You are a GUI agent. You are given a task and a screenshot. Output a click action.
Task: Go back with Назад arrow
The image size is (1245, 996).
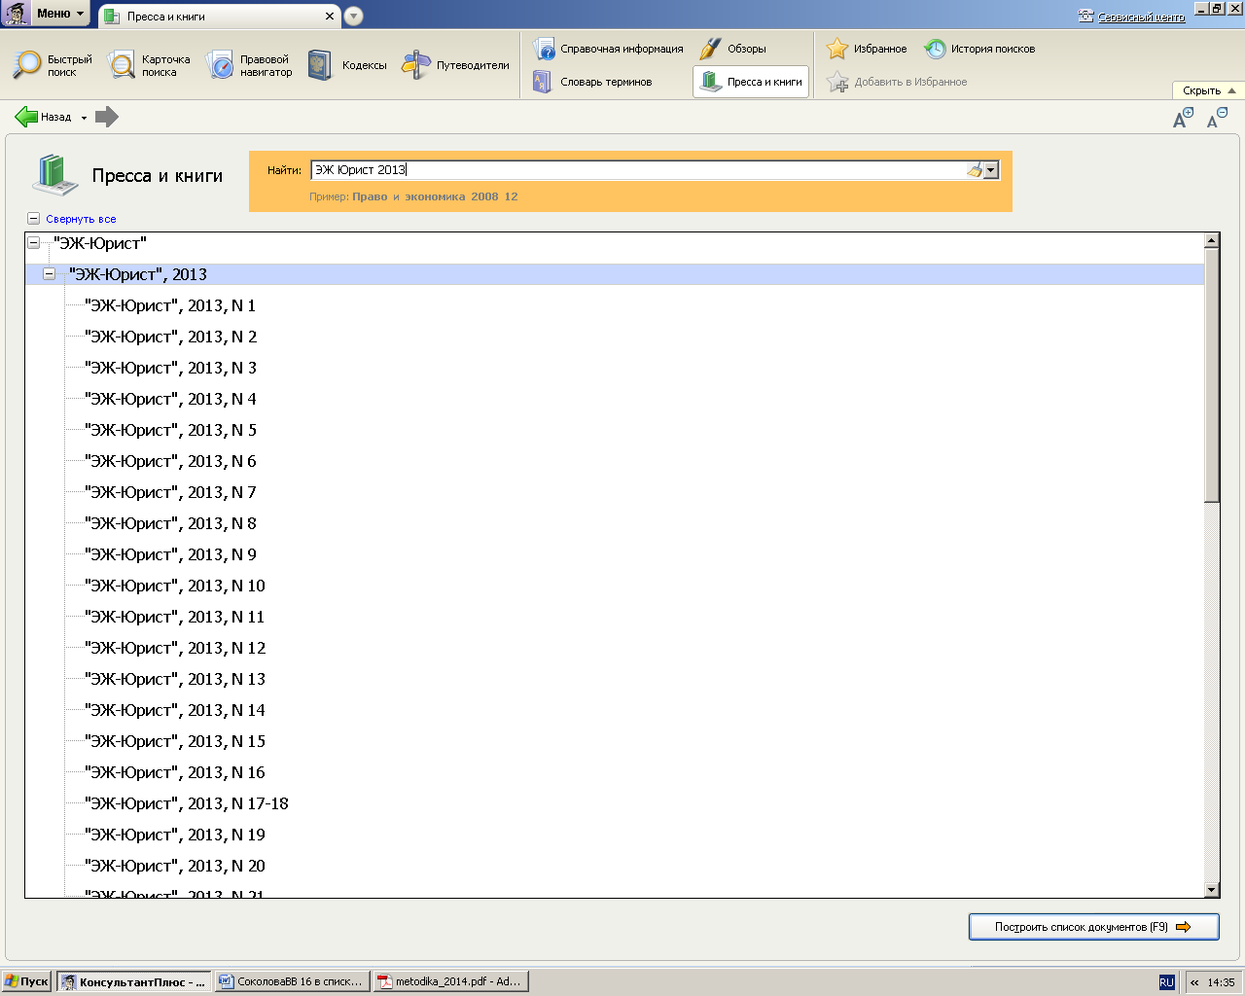[43, 117]
